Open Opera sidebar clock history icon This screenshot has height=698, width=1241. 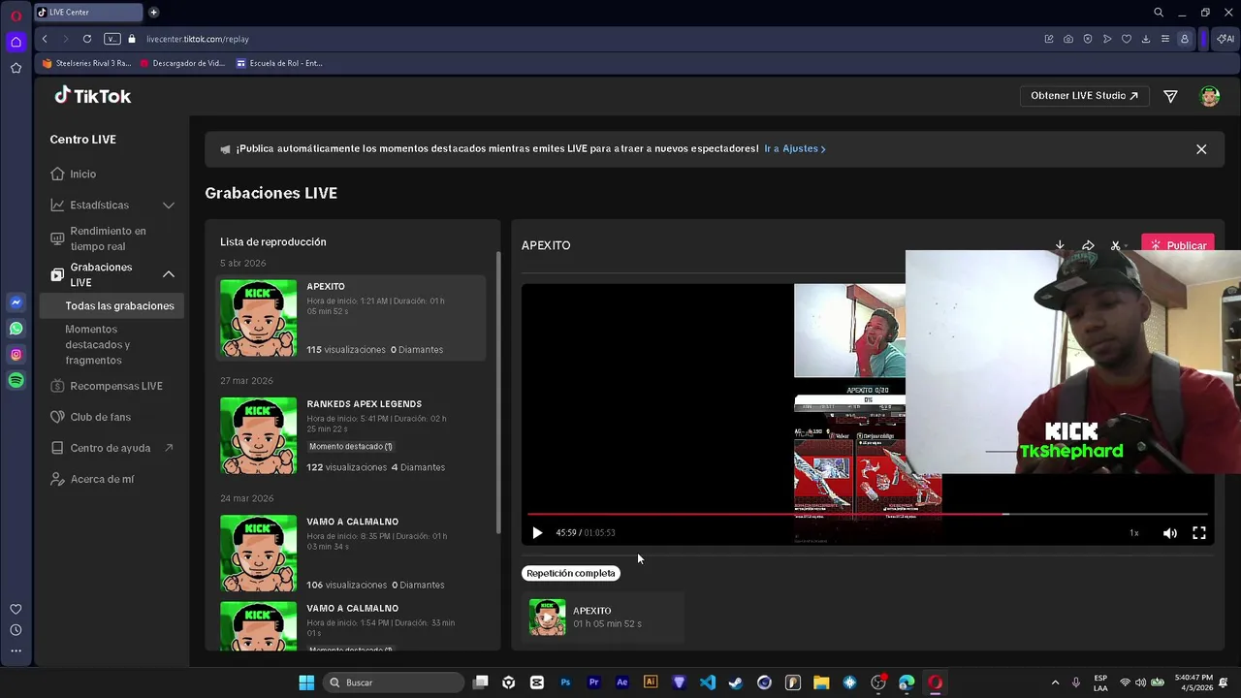[16, 630]
